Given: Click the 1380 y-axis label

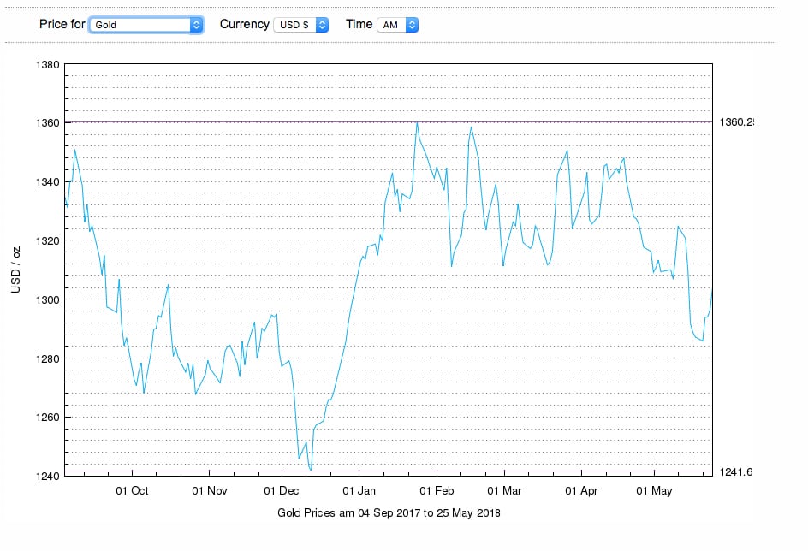Looking at the screenshot, I should [47, 65].
